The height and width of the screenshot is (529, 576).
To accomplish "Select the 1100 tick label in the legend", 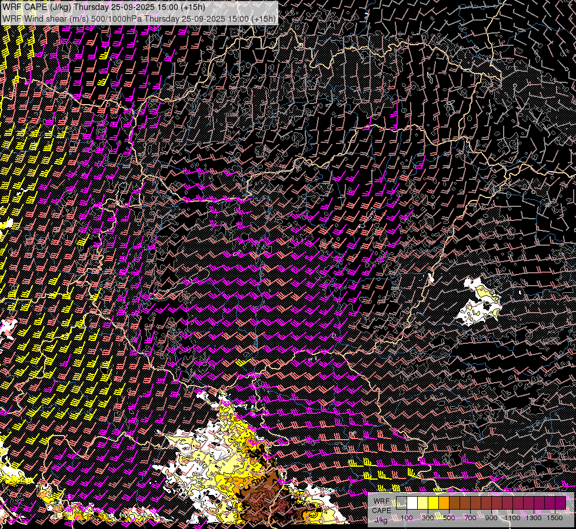I will (512, 518).
